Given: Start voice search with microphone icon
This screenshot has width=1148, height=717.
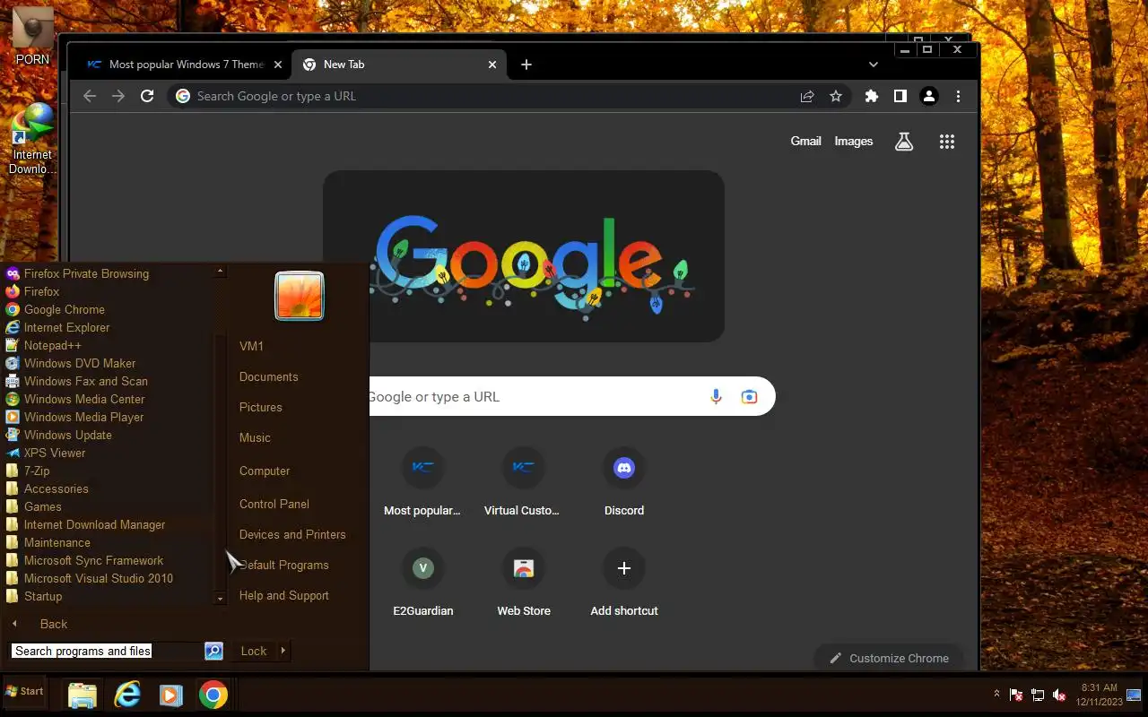Looking at the screenshot, I should click(x=716, y=396).
